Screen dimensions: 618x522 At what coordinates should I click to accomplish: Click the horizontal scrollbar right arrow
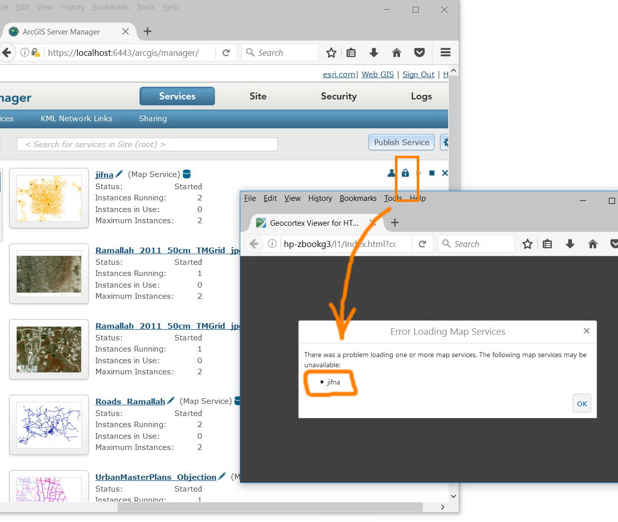pyautogui.click(x=443, y=507)
